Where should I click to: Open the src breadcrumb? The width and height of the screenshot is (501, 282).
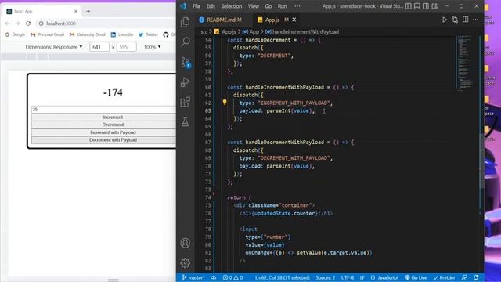point(204,31)
